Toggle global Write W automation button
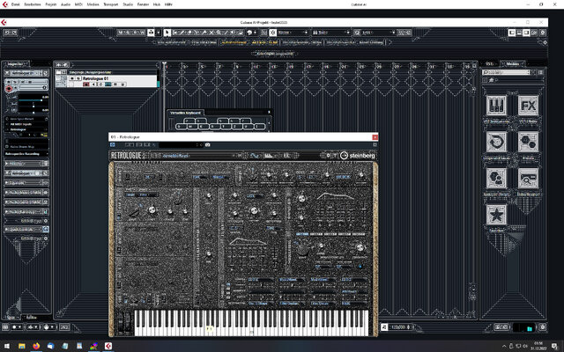The width and height of the screenshot is (564, 352). click(x=142, y=33)
